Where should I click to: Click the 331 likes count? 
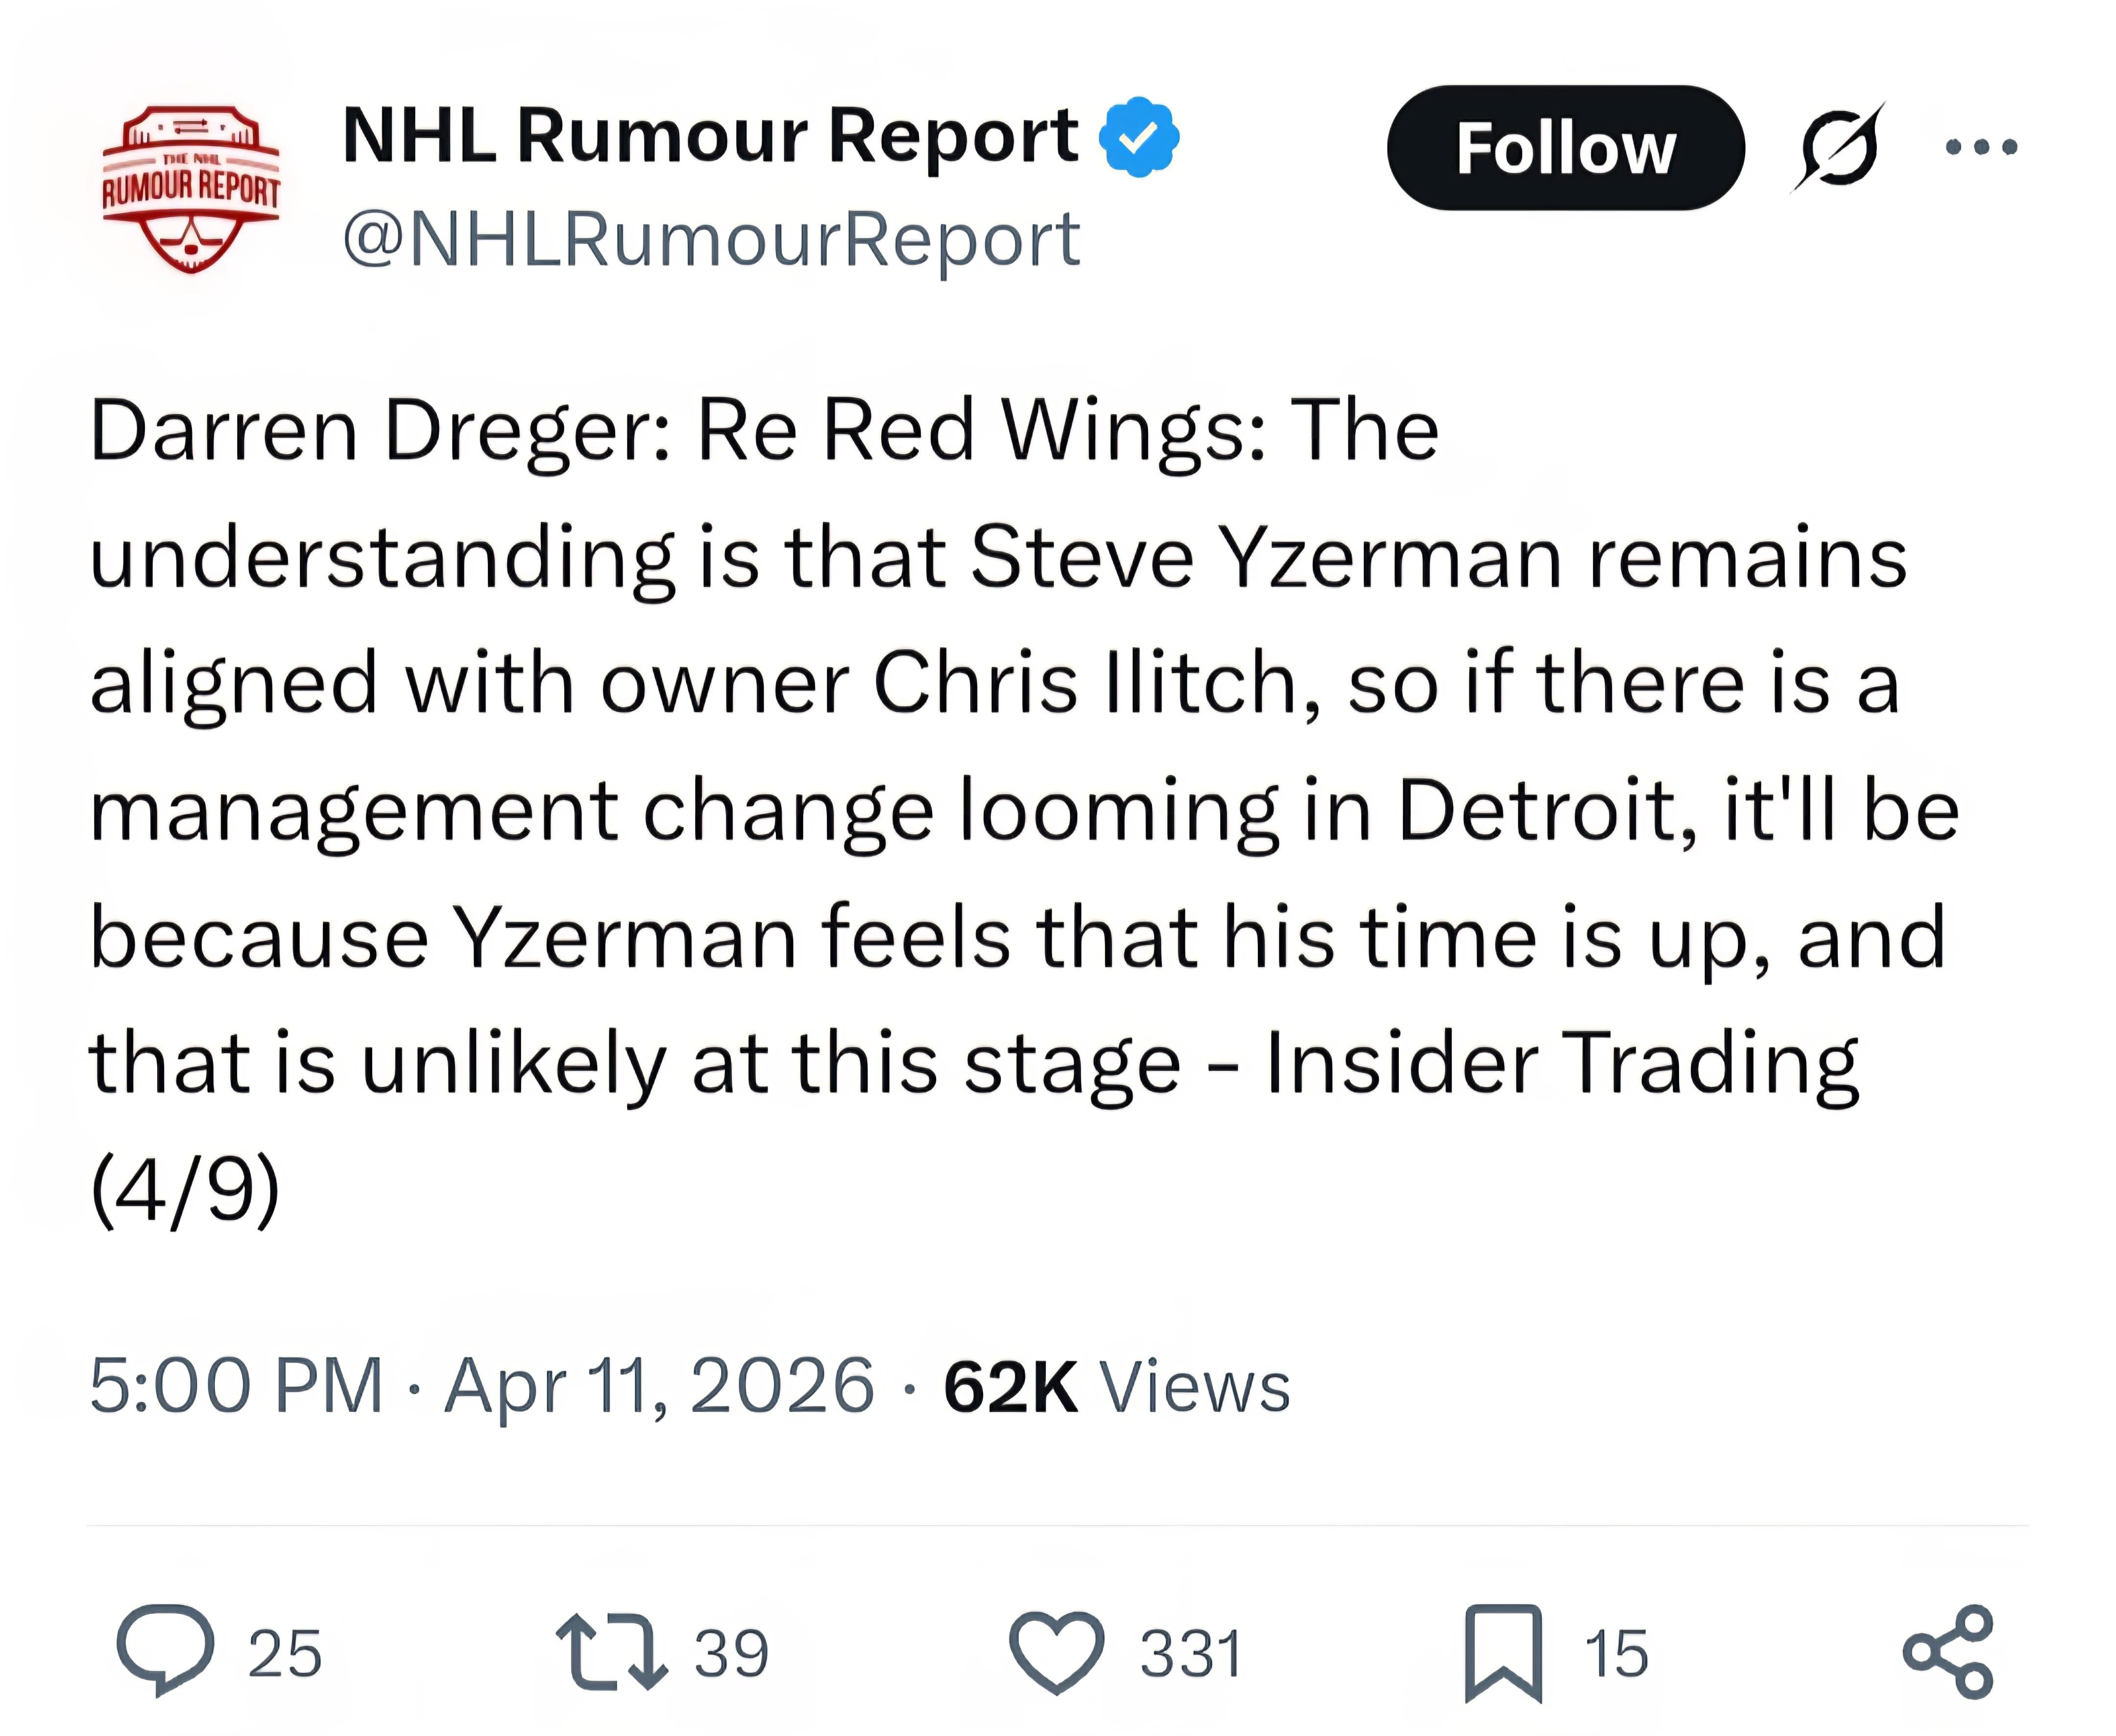1191,1654
